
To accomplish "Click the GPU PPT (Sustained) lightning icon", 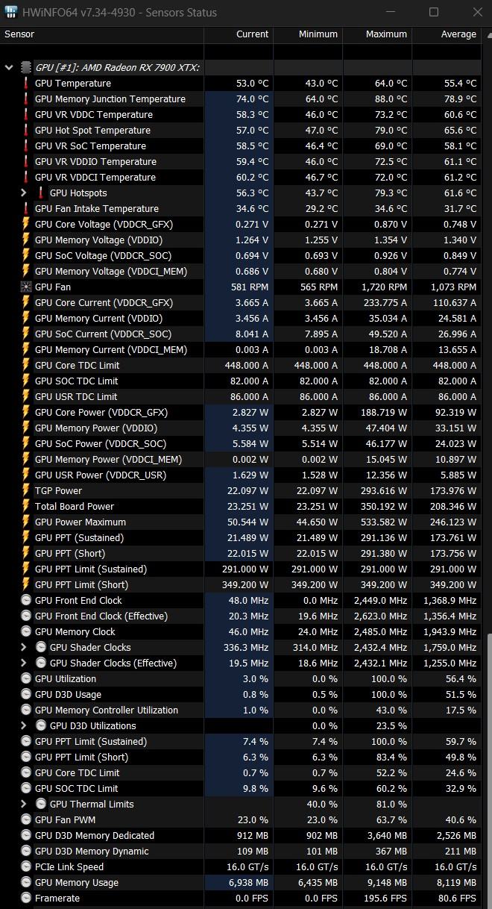I will tap(26, 537).
